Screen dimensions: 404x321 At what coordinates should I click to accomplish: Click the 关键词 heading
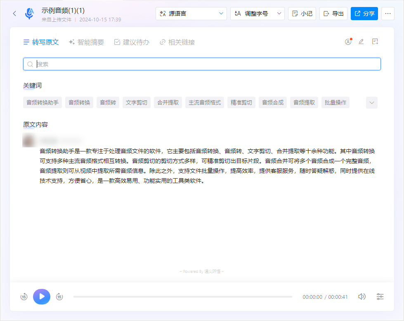(x=33, y=86)
